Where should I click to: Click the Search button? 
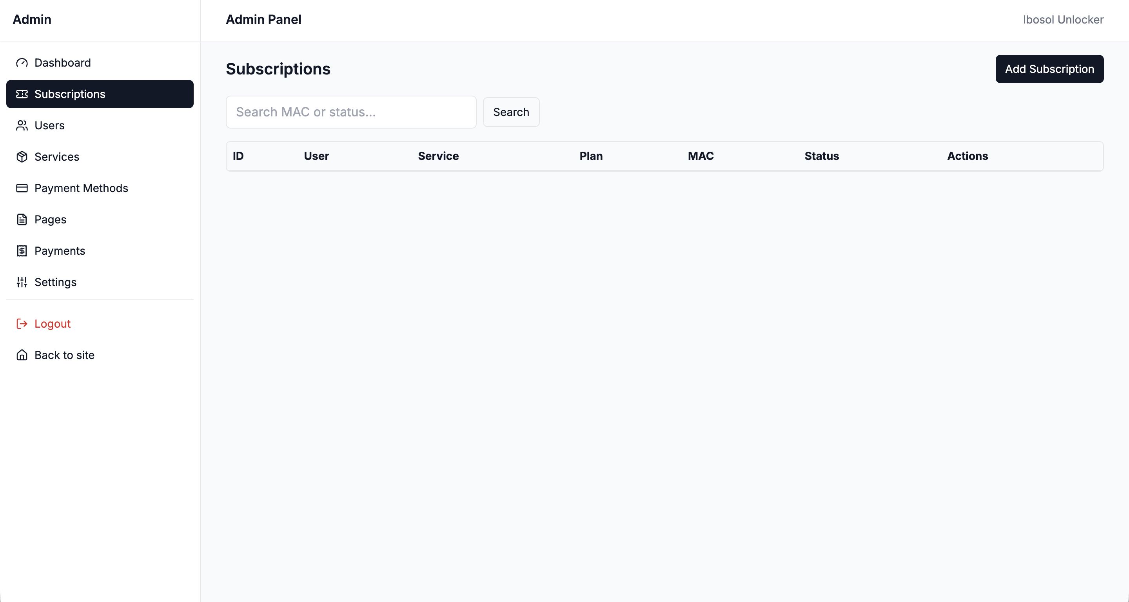pyautogui.click(x=511, y=112)
